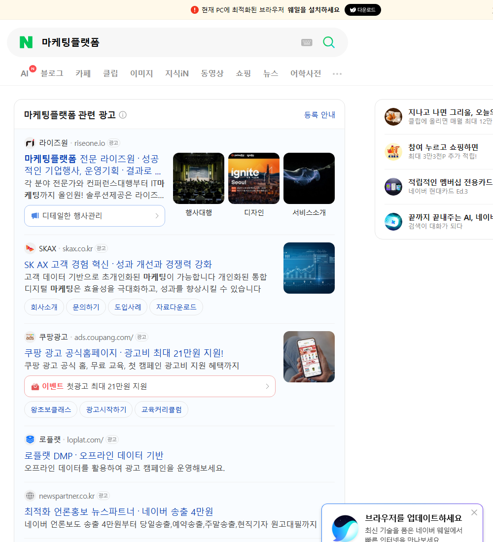Image resolution: width=493 pixels, height=542 pixels.
Task: Close the browser update popup
Action: (474, 512)
